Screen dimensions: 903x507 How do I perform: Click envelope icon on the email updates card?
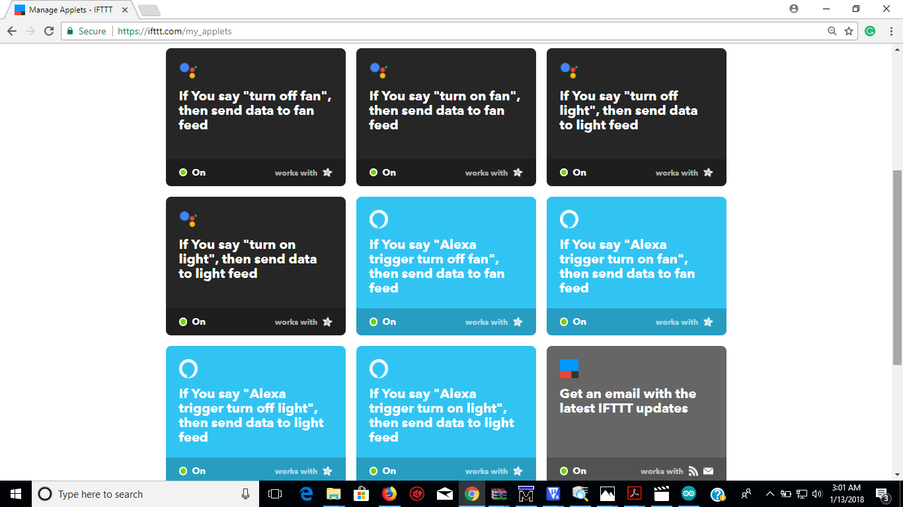pos(708,471)
